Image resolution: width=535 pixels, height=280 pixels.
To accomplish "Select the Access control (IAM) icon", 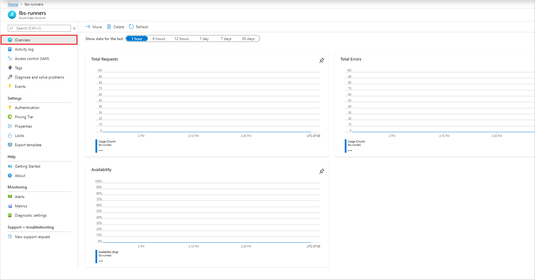I will 10,58.
